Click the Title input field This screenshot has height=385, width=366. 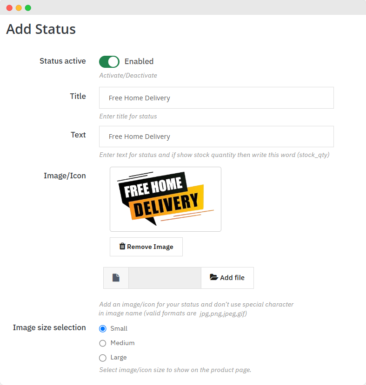pos(216,98)
